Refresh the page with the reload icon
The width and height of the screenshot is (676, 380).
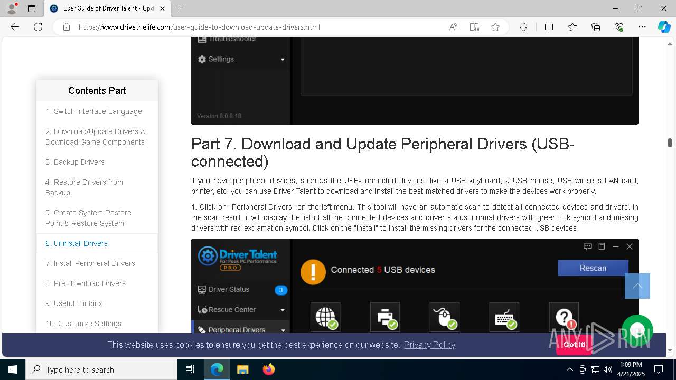(x=38, y=27)
